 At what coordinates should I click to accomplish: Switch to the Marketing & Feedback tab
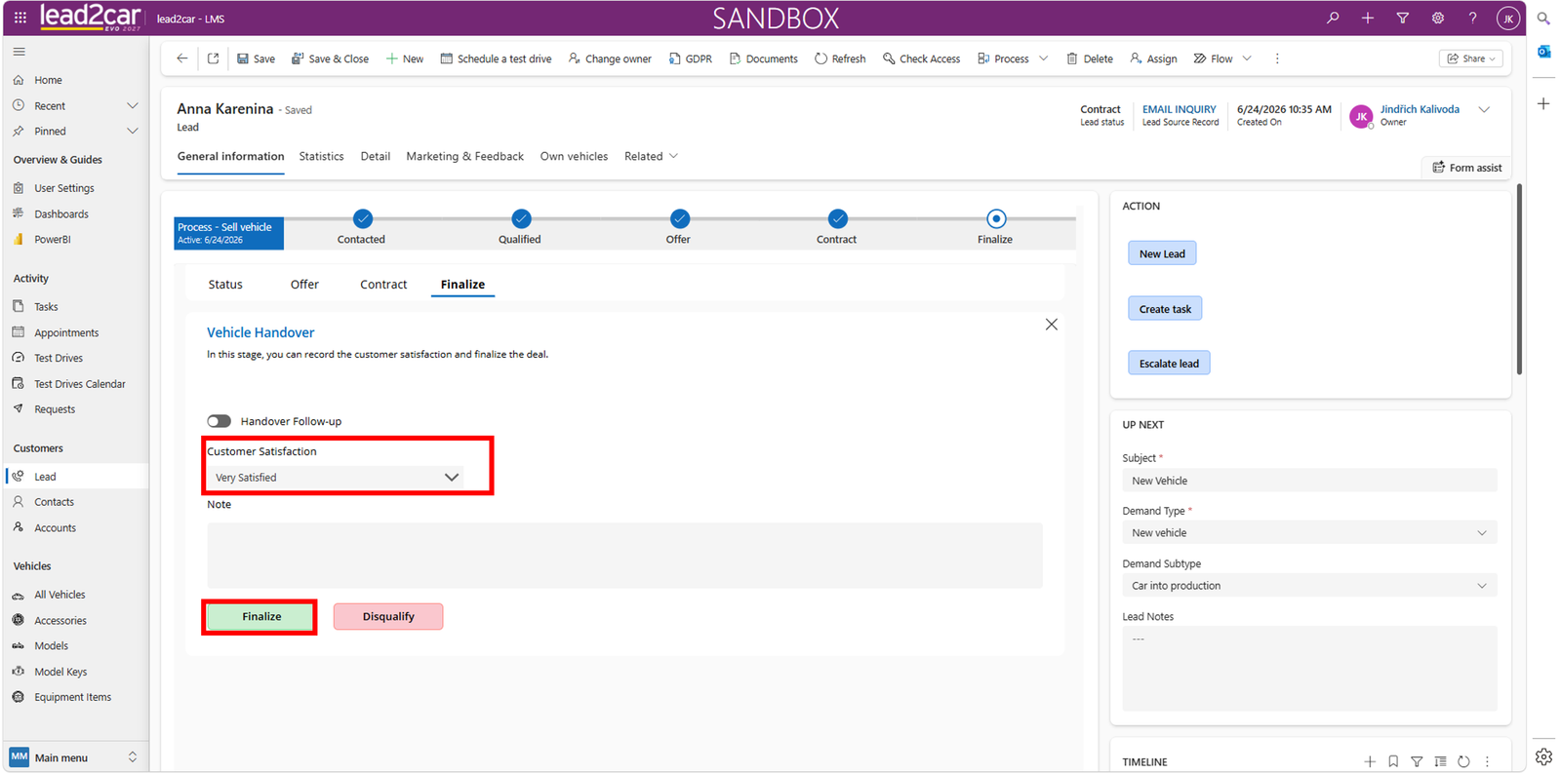tap(464, 156)
